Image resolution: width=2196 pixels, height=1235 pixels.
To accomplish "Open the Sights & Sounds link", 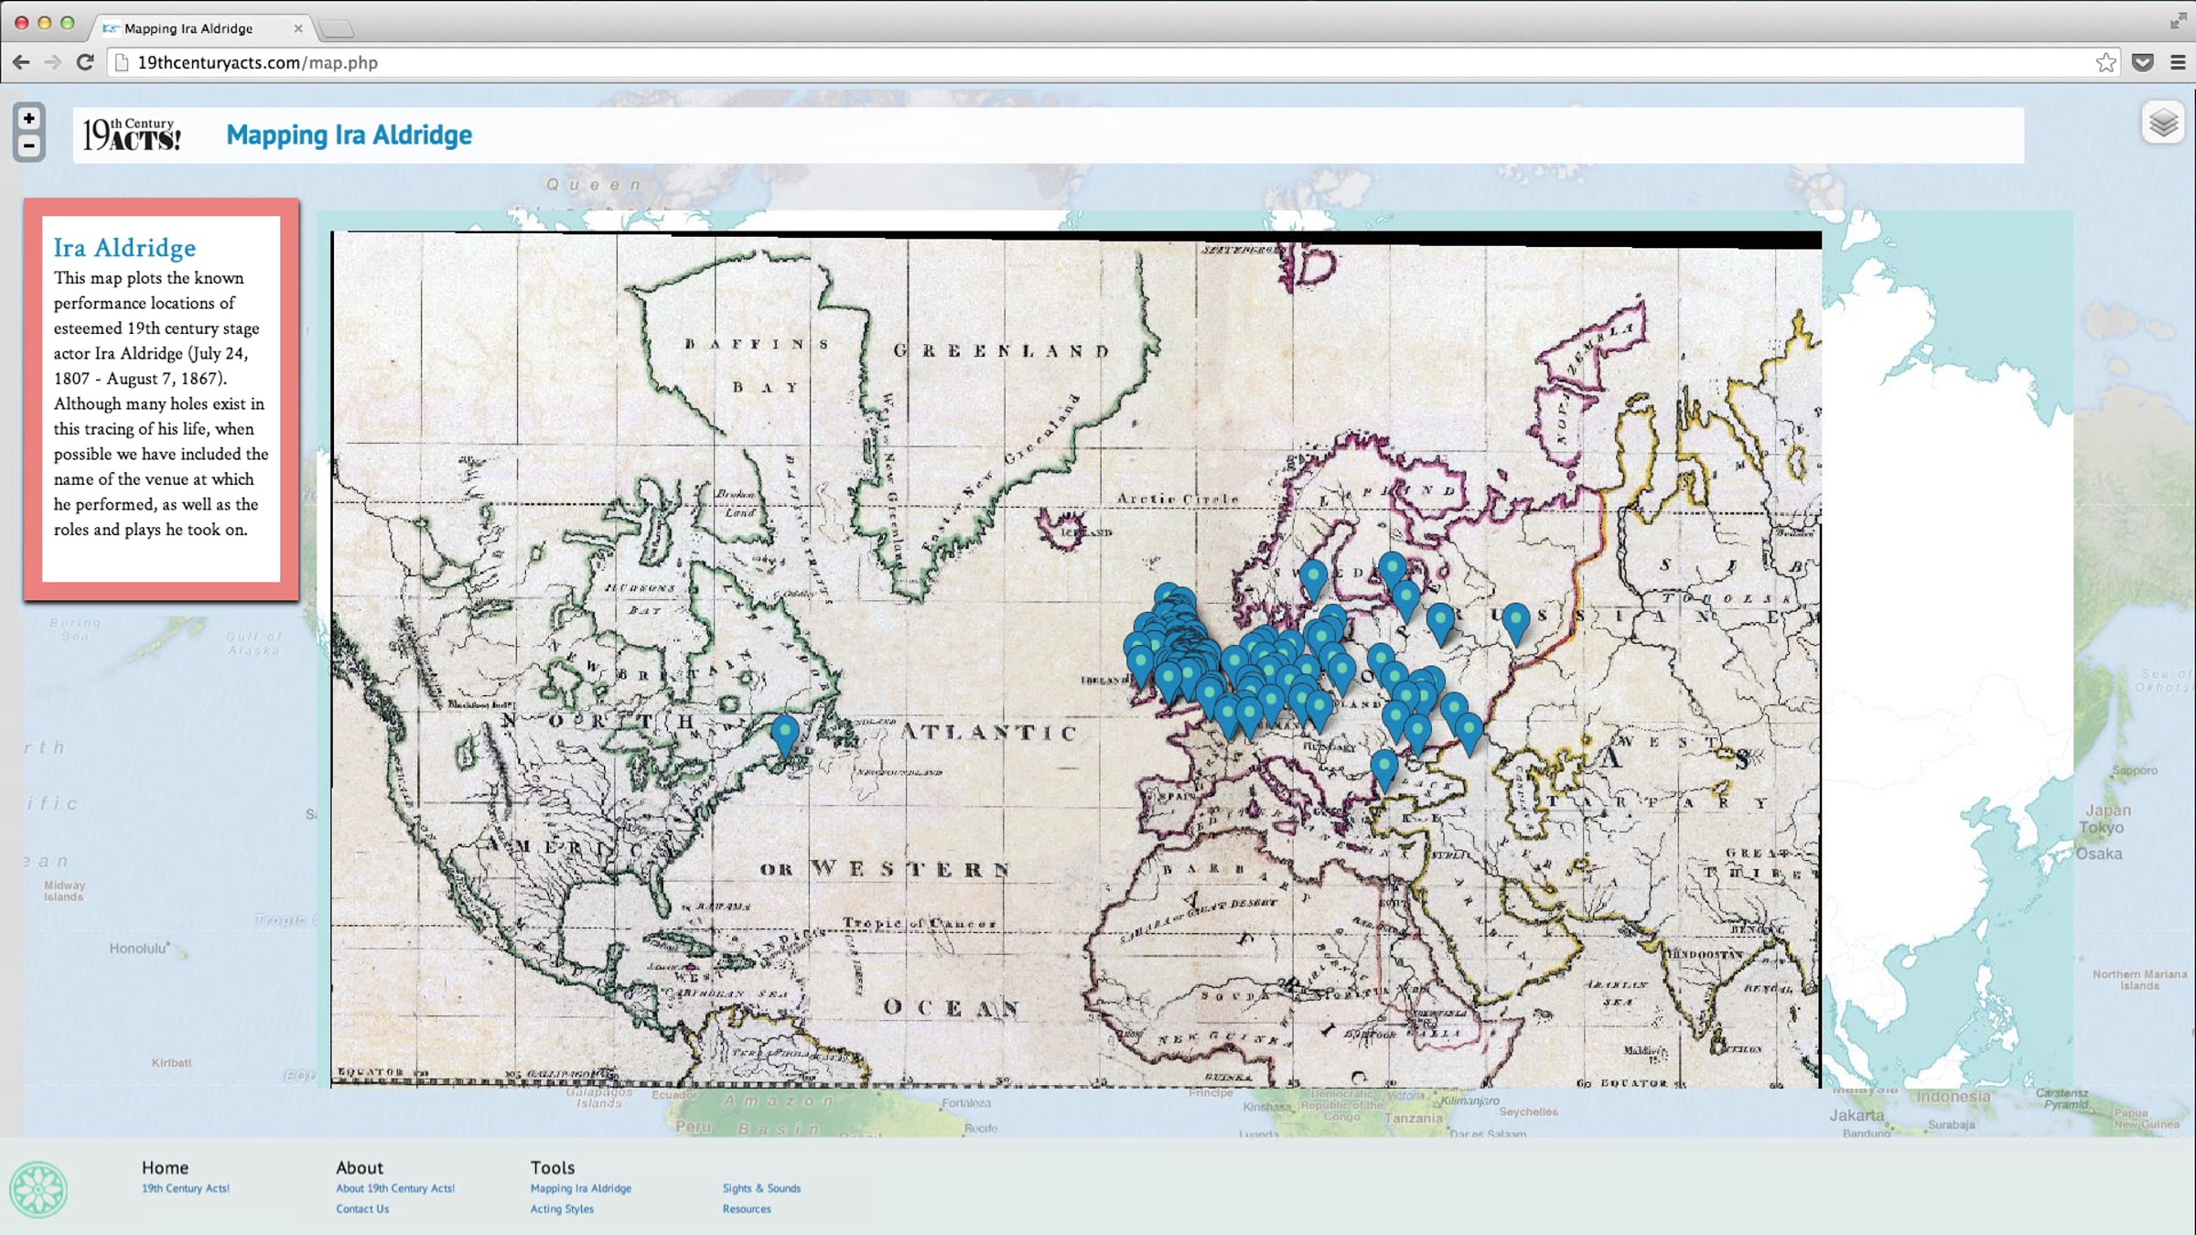I will pyautogui.click(x=761, y=1188).
